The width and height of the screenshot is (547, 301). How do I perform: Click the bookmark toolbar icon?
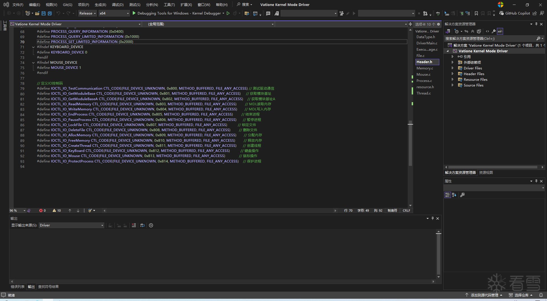click(x=476, y=13)
